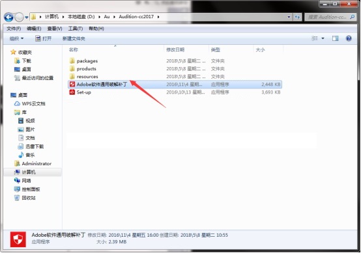Sort by the 大小 column header
The image size is (361, 253).
tap(261, 49)
